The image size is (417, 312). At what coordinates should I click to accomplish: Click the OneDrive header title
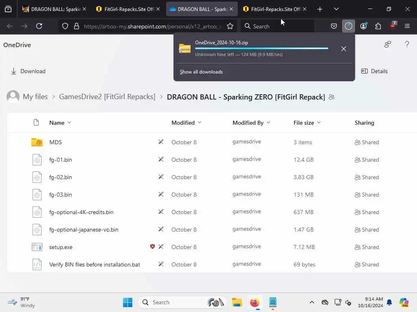click(17, 45)
